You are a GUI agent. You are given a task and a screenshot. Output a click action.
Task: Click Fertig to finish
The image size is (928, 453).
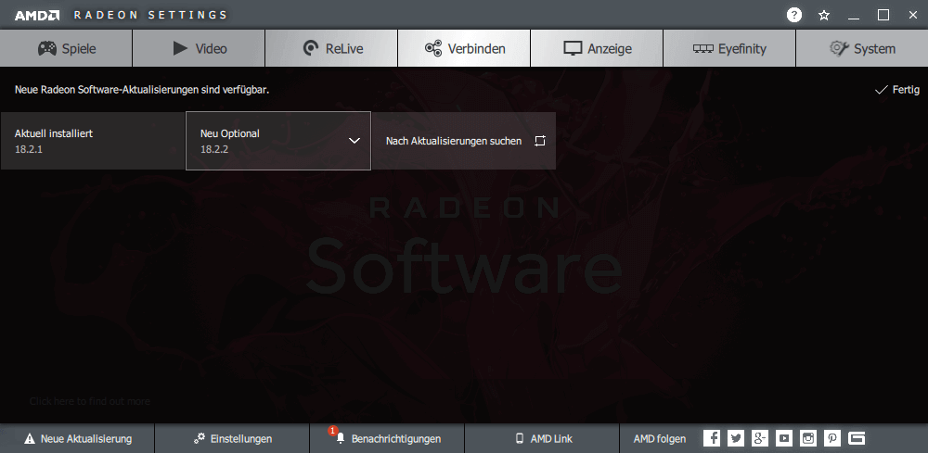897,90
